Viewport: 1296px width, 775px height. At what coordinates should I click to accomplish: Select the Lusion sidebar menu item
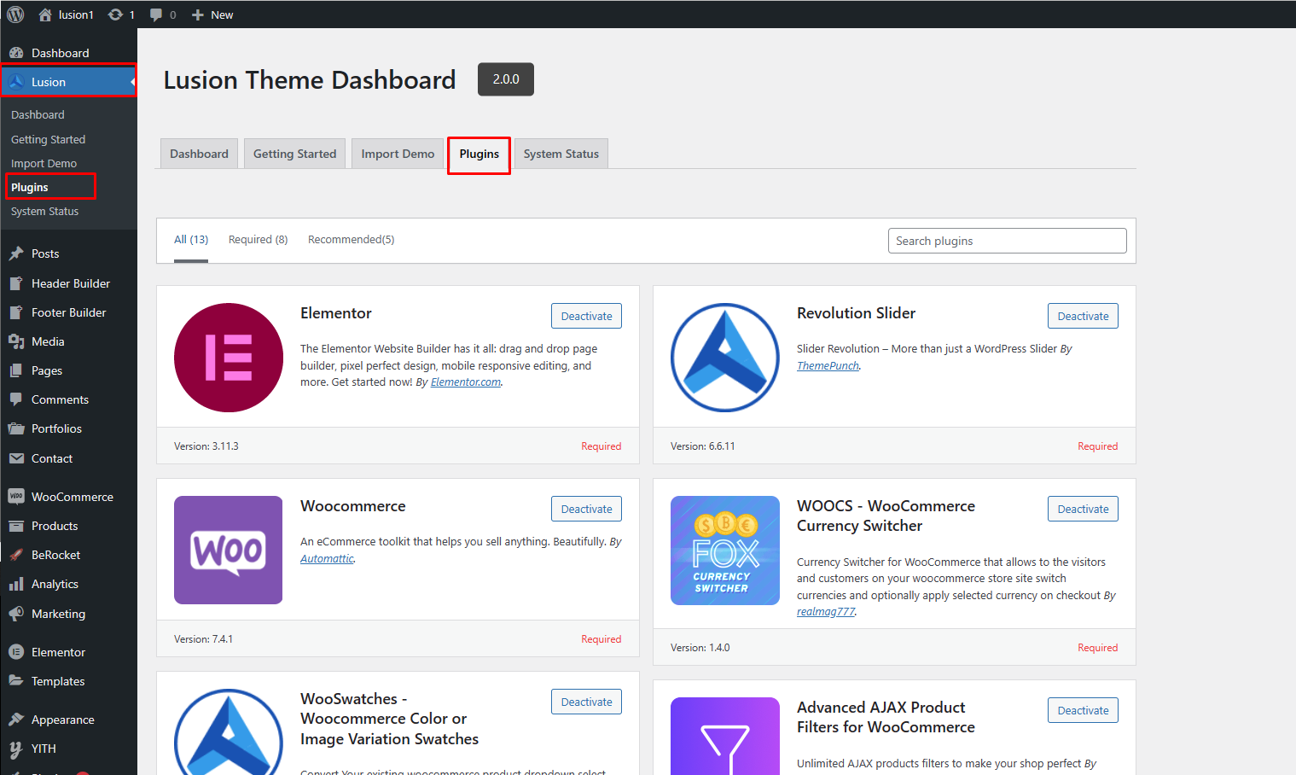[x=68, y=82]
